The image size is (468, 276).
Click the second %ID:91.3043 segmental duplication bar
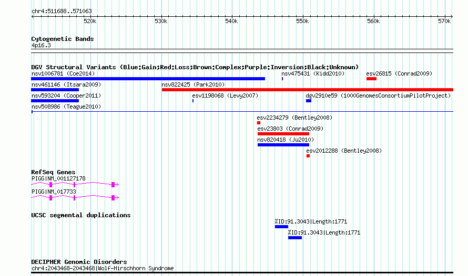pos(295,238)
